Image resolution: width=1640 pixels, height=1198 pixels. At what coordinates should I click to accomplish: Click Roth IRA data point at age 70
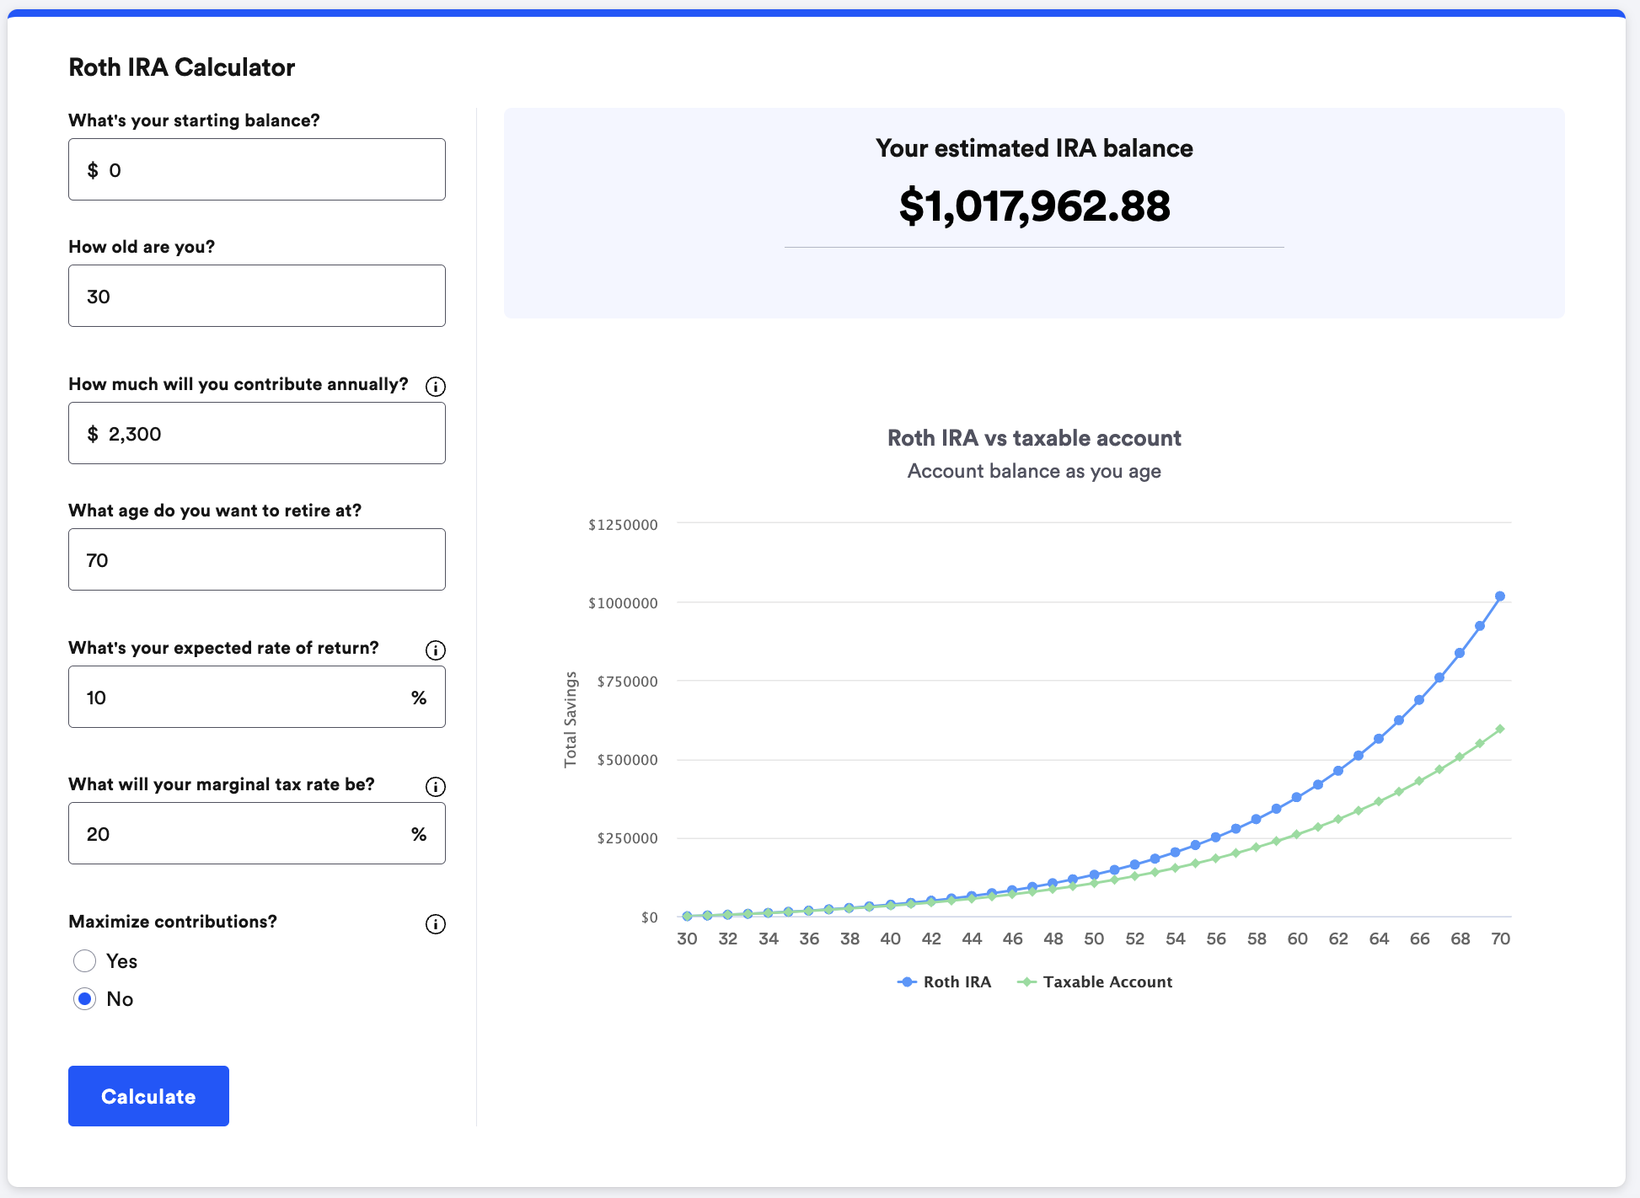click(x=1499, y=596)
